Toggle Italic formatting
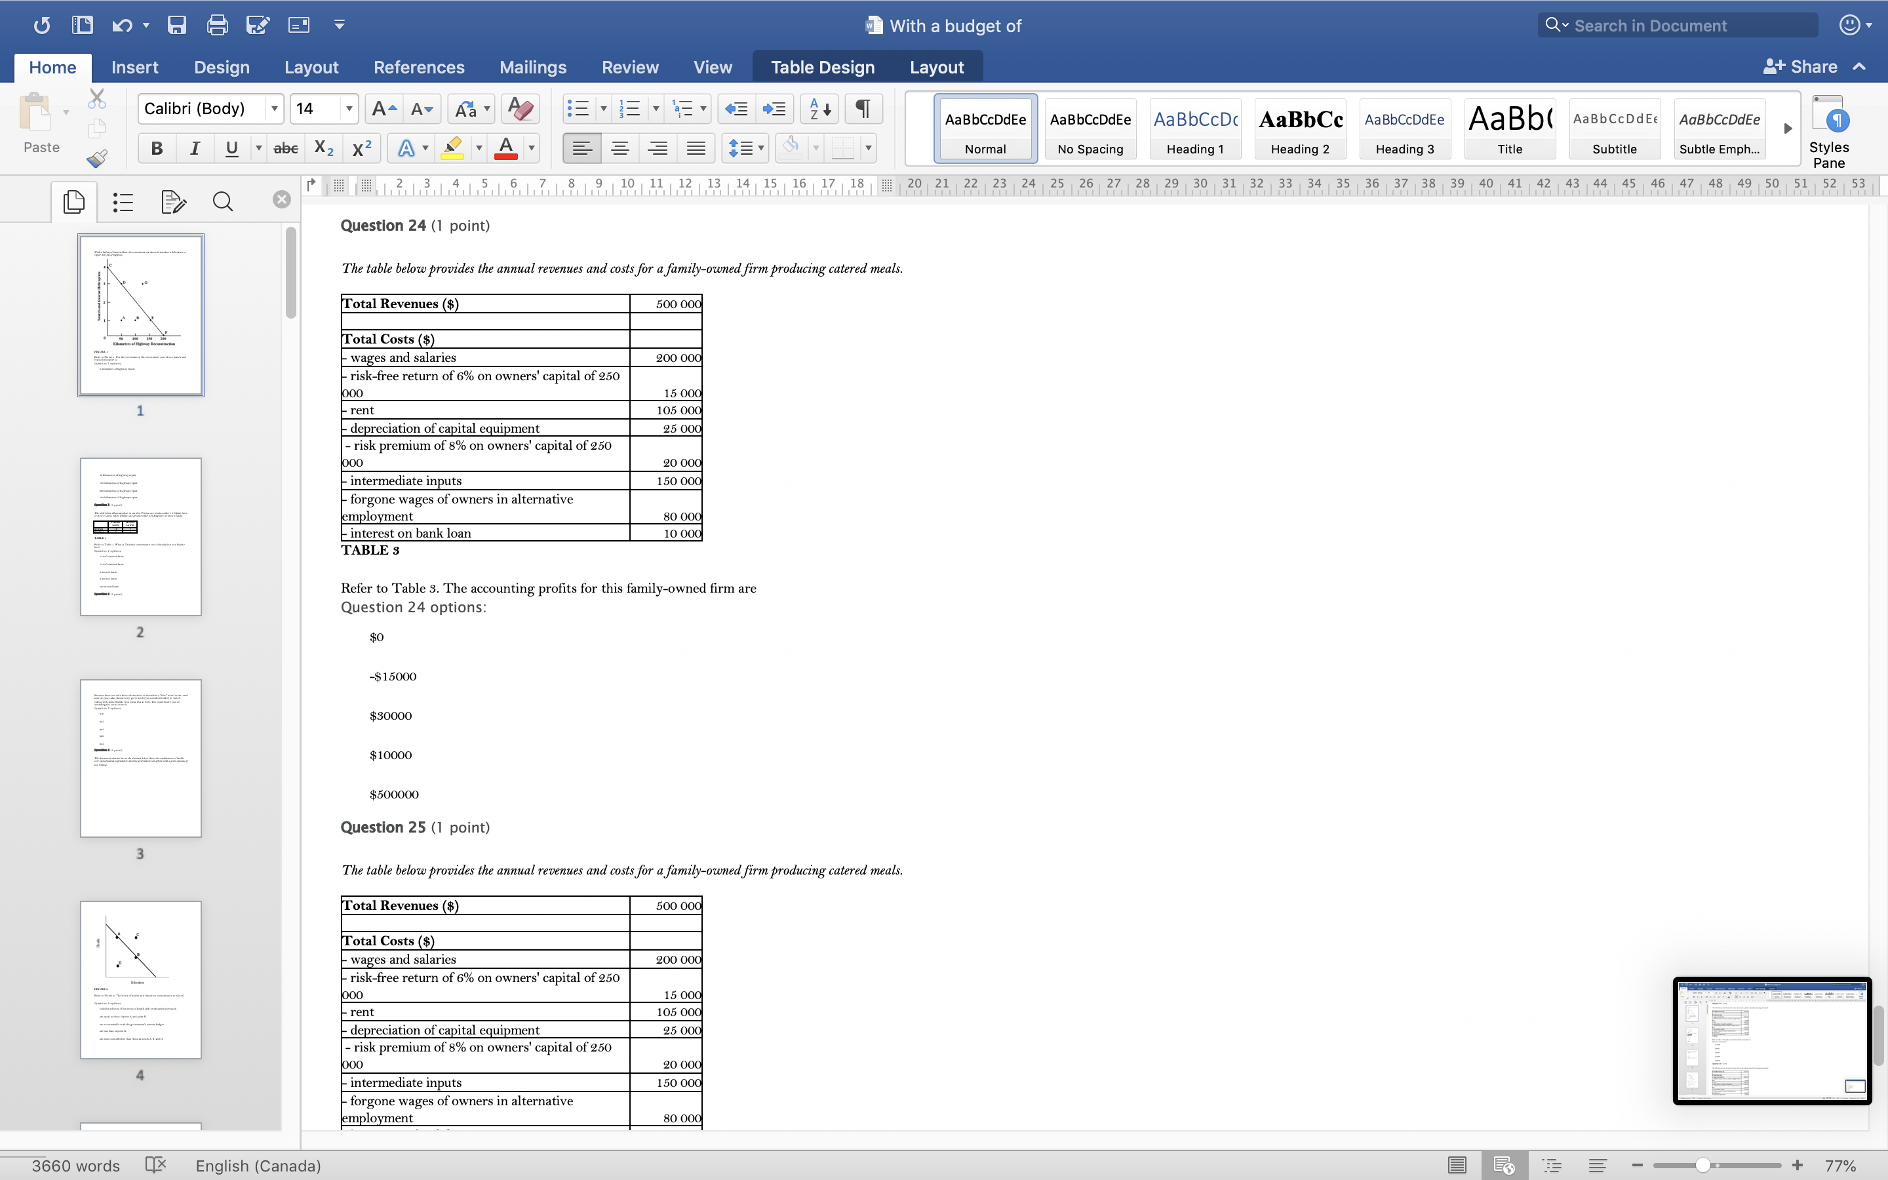 194,148
